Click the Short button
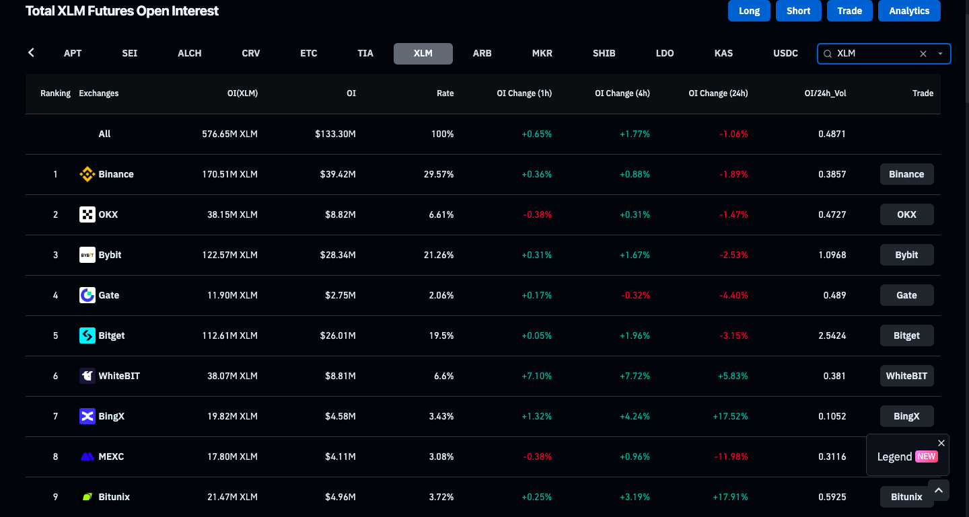This screenshot has height=517, width=969. coord(799,11)
